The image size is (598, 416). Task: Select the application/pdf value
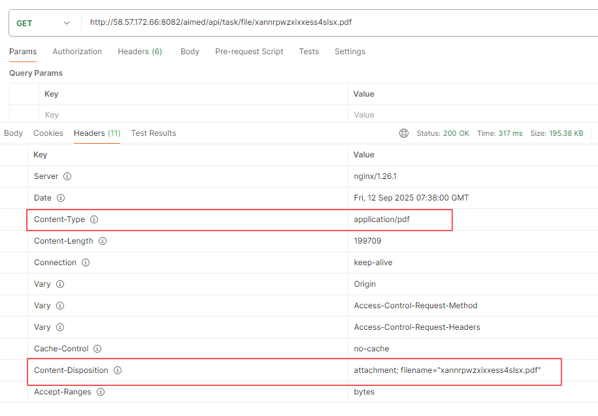382,219
